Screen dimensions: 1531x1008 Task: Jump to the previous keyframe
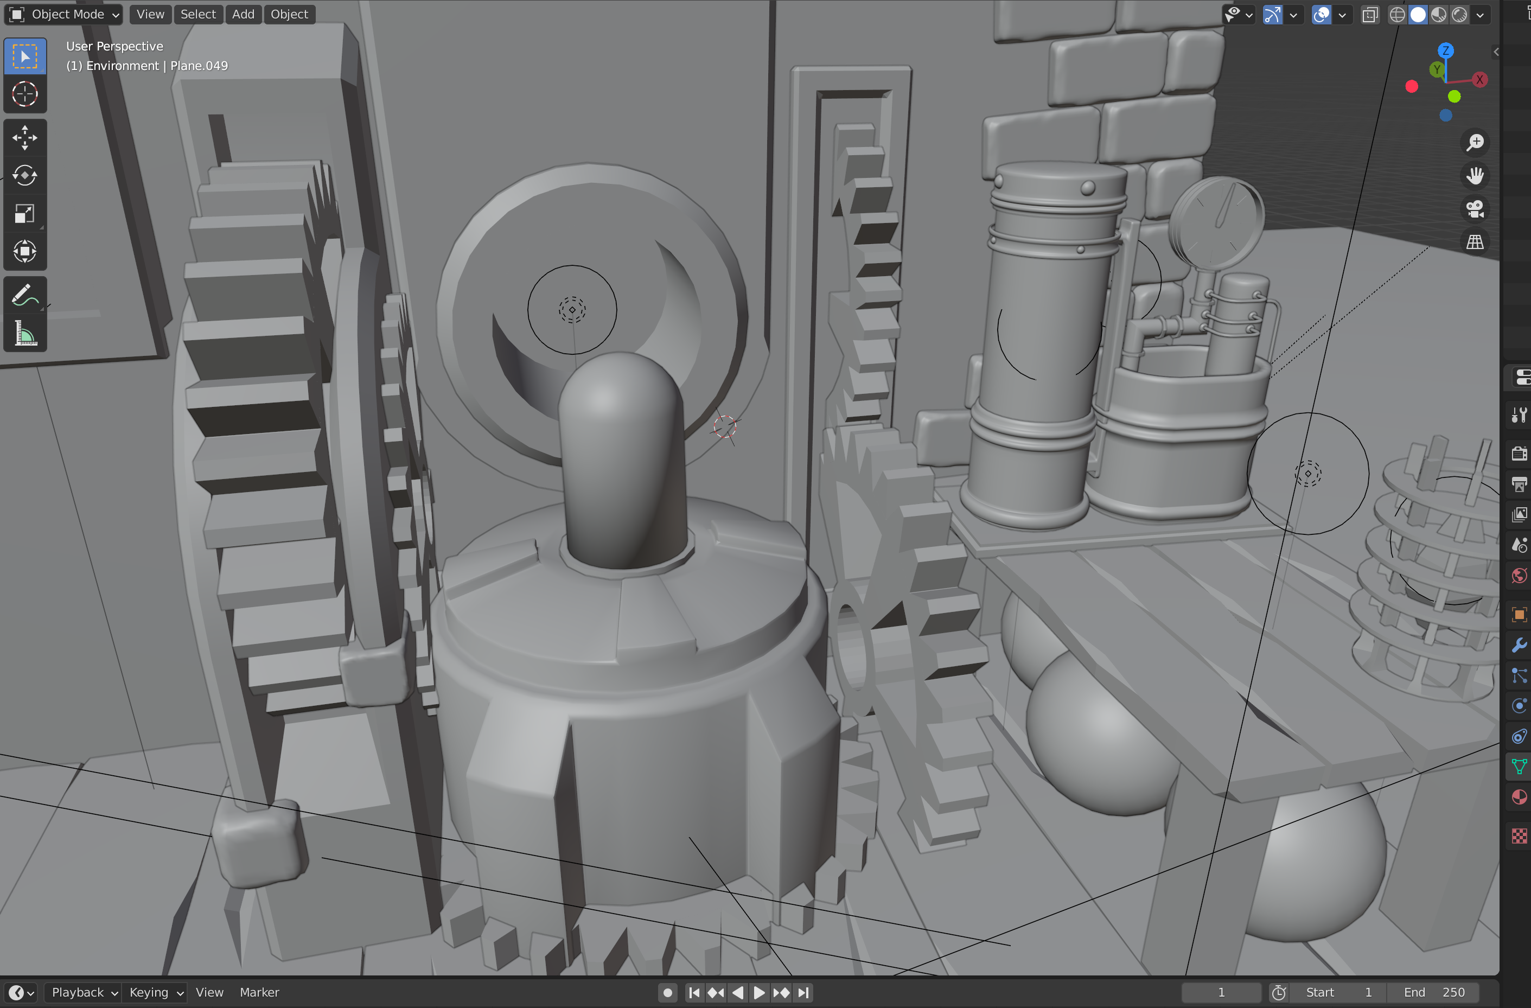(716, 993)
